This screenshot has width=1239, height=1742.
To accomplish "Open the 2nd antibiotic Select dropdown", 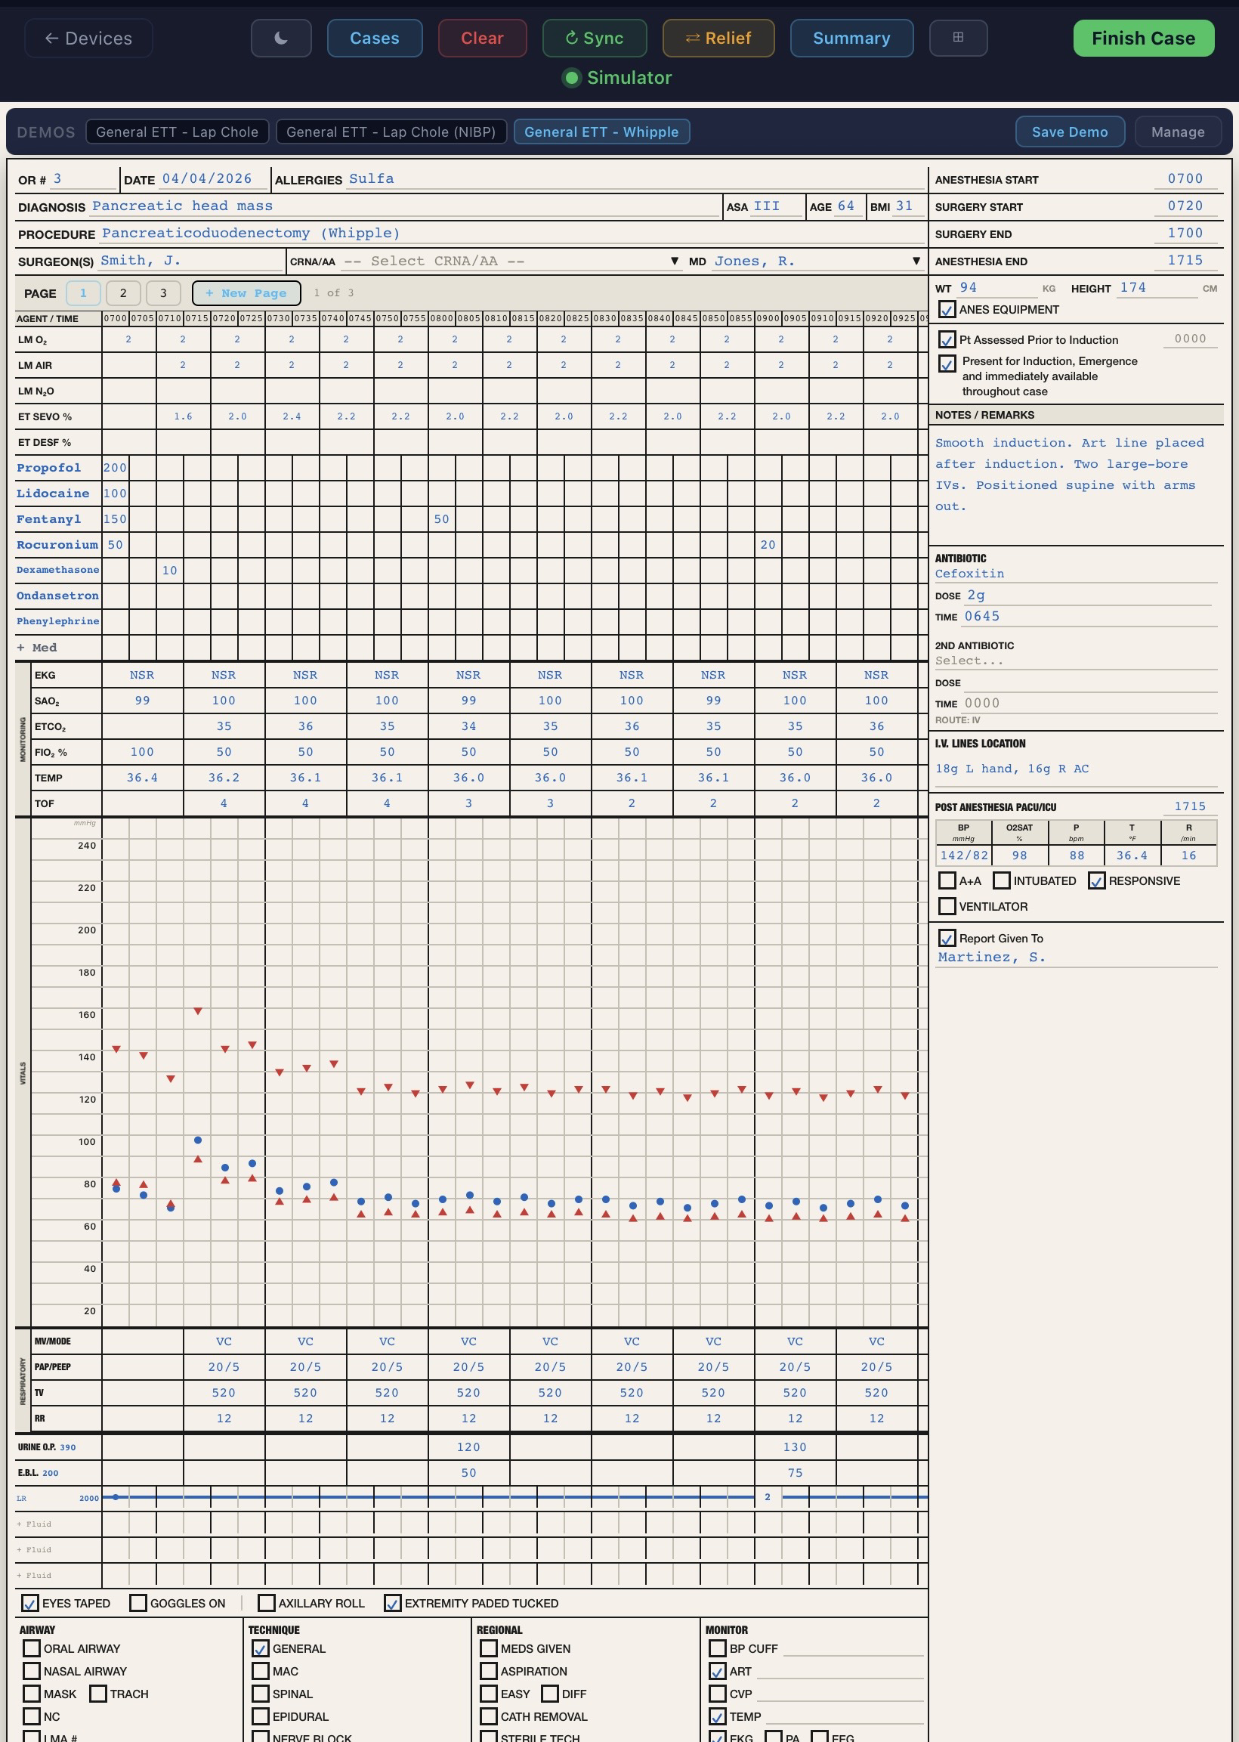I will pyautogui.click(x=1075, y=661).
